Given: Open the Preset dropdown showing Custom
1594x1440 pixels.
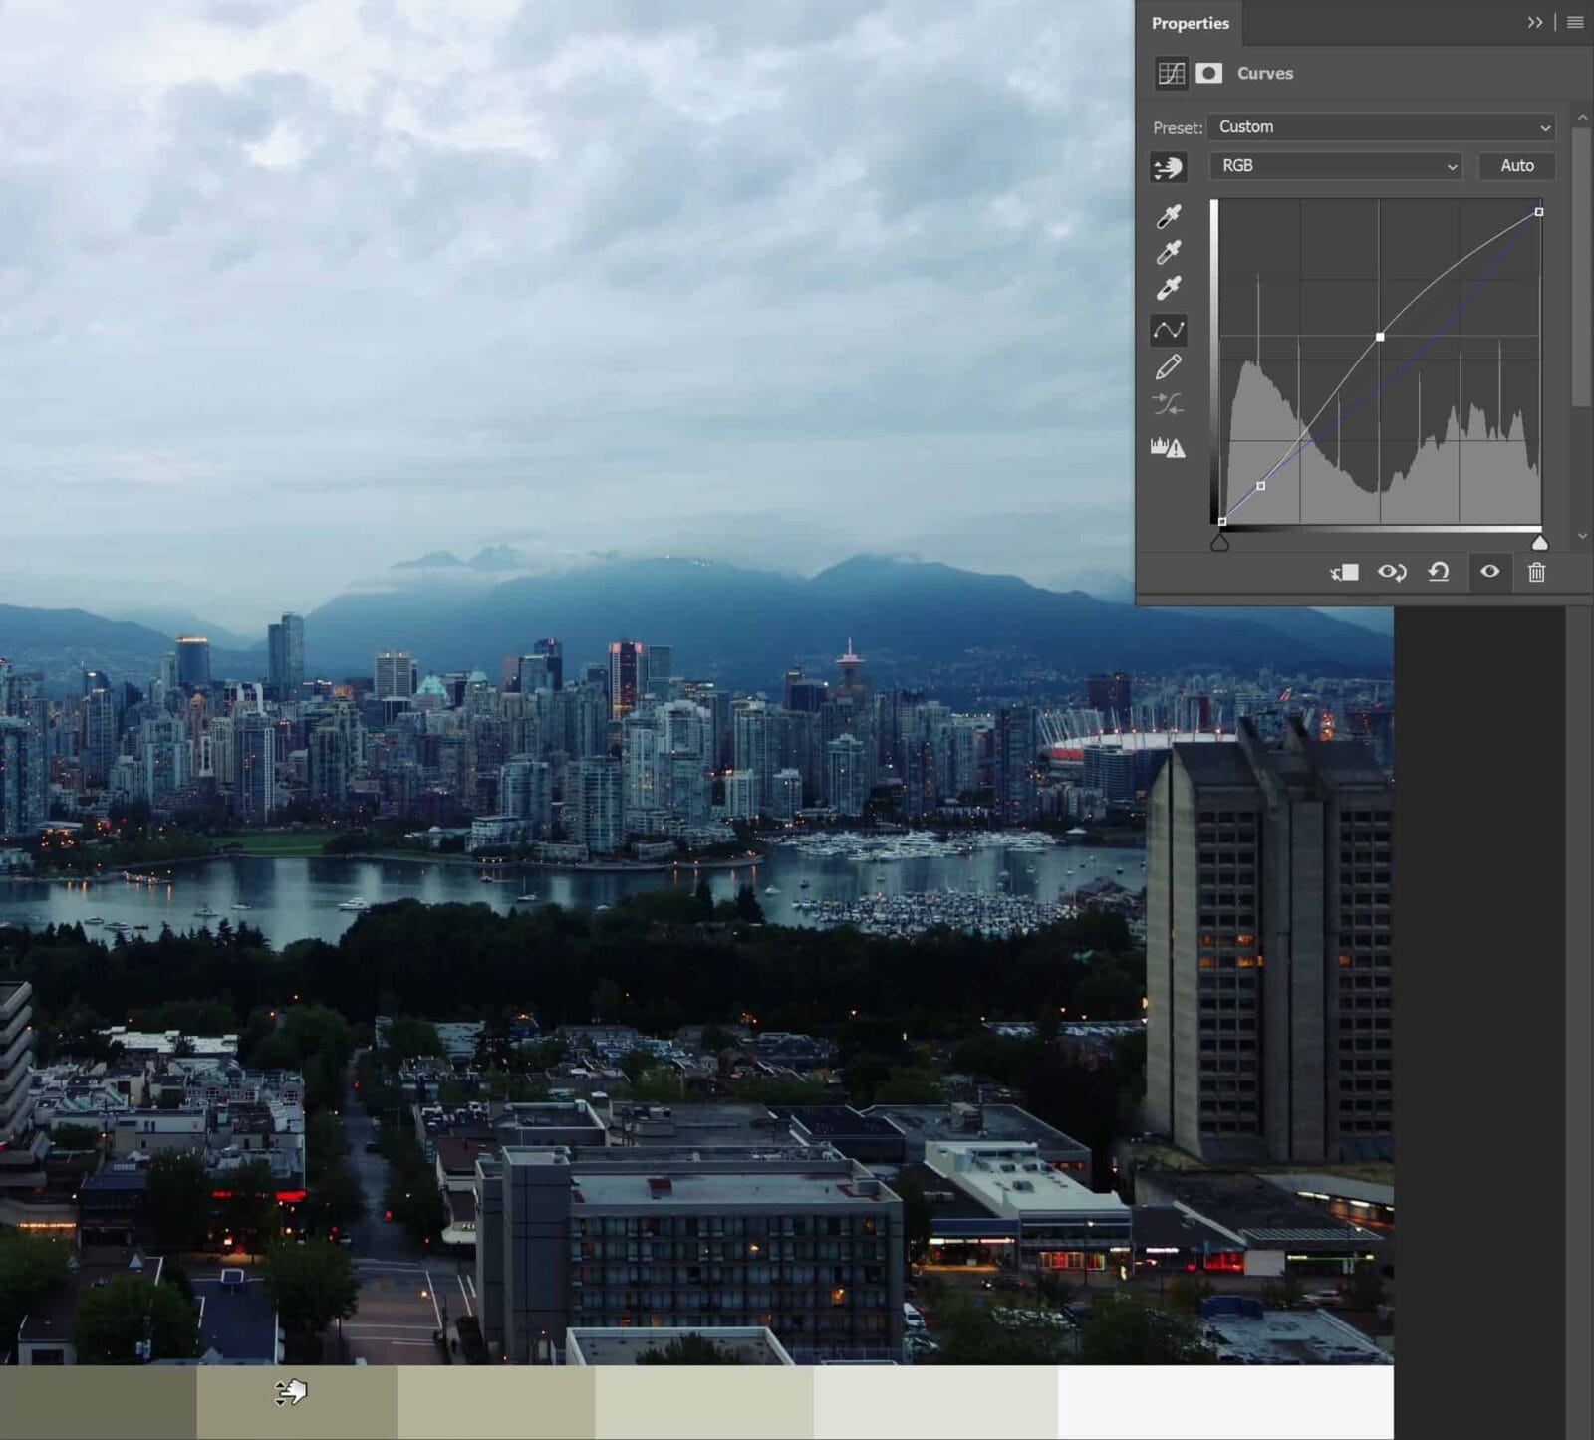Looking at the screenshot, I should click(x=1381, y=127).
